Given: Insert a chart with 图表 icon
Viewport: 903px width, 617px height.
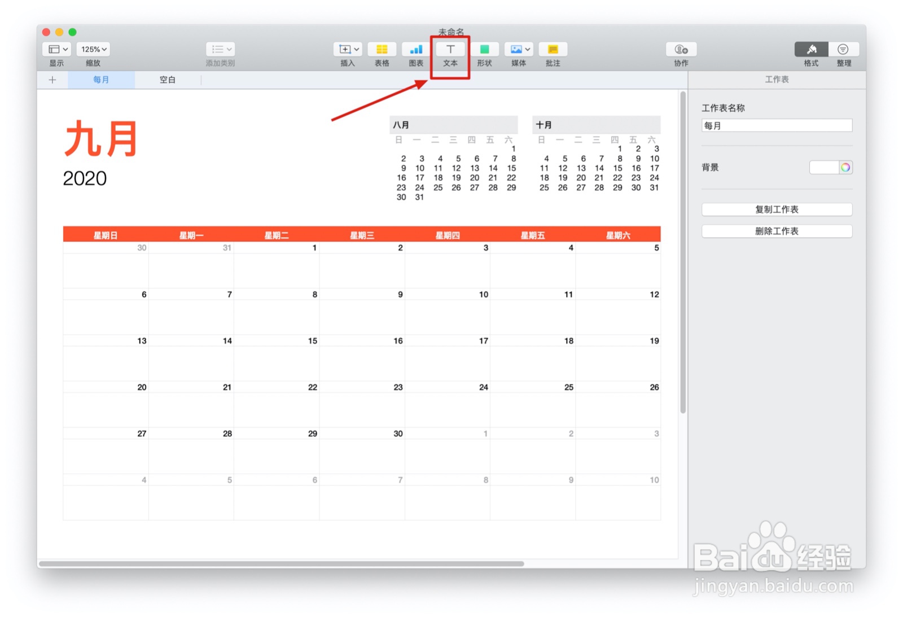Looking at the screenshot, I should pyautogui.click(x=416, y=50).
